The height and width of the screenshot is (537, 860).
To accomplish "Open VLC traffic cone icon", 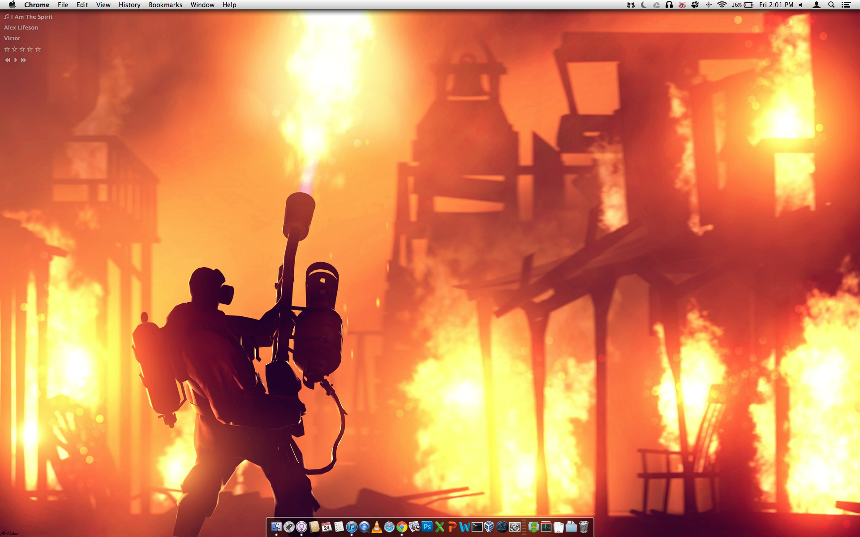I will pos(377,527).
